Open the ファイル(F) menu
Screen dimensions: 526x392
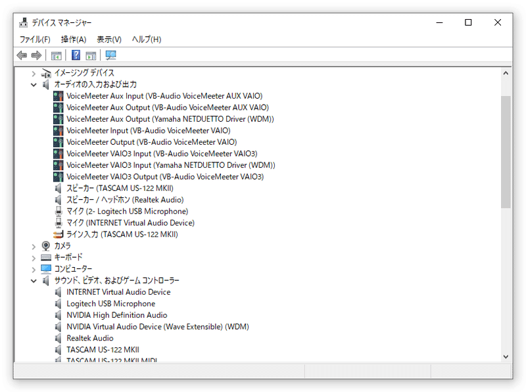pyautogui.click(x=35, y=39)
